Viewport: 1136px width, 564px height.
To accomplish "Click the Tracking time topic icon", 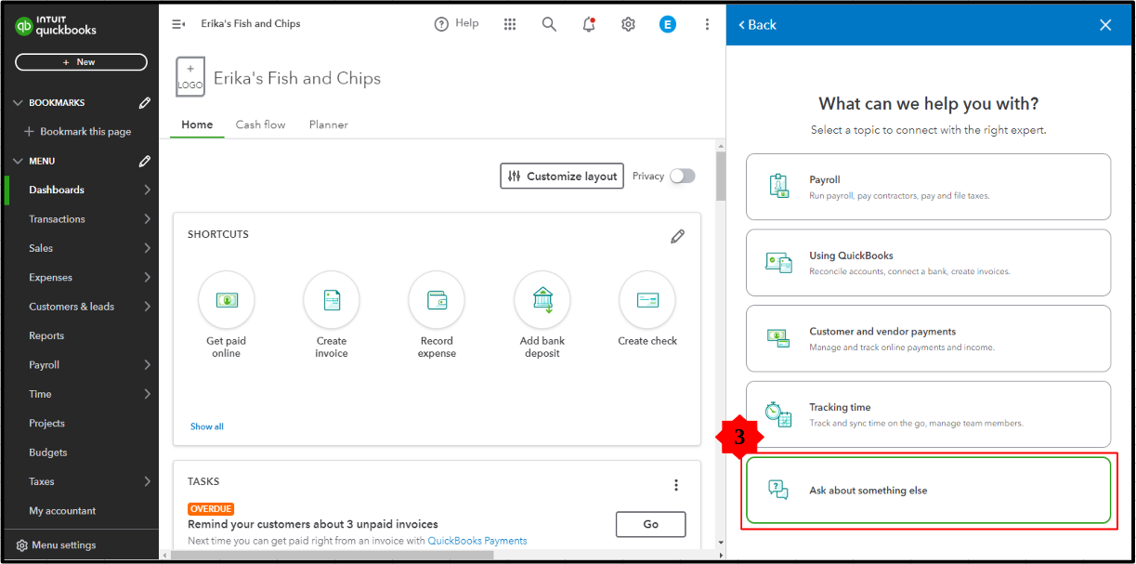I will click(x=778, y=413).
